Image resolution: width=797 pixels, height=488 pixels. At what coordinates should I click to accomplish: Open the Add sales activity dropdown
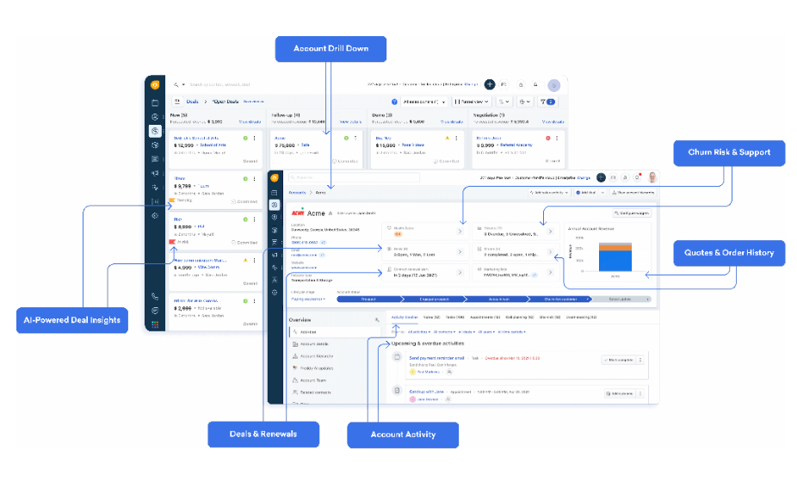pos(550,193)
